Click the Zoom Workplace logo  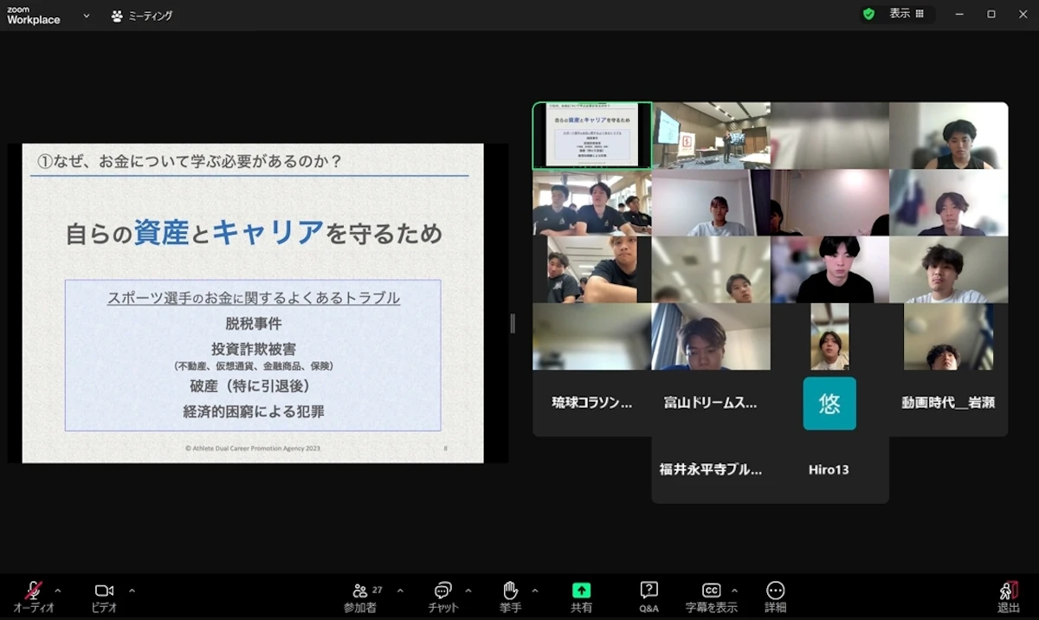(34, 16)
